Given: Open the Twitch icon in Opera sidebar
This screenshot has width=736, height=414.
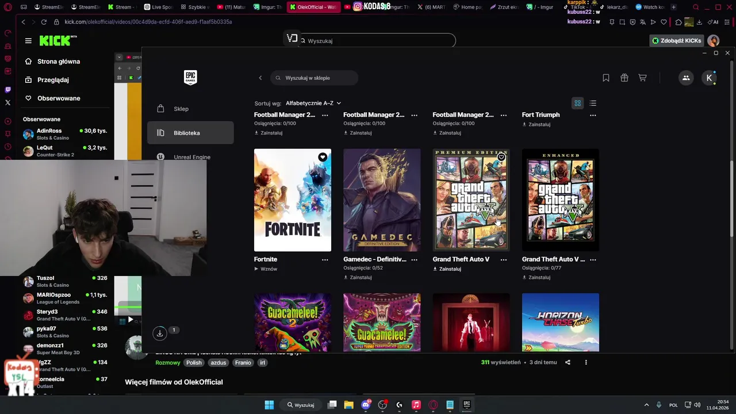Looking at the screenshot, I should pyautogui.click(x=7, y=90).
